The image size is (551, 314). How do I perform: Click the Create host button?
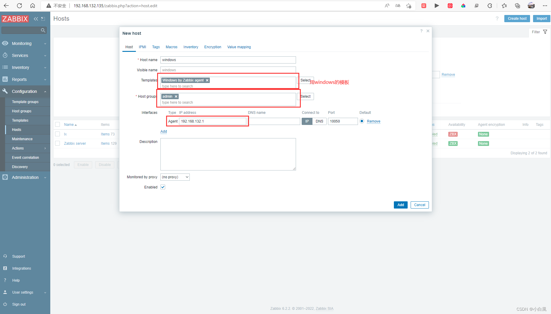pos(517,19)
